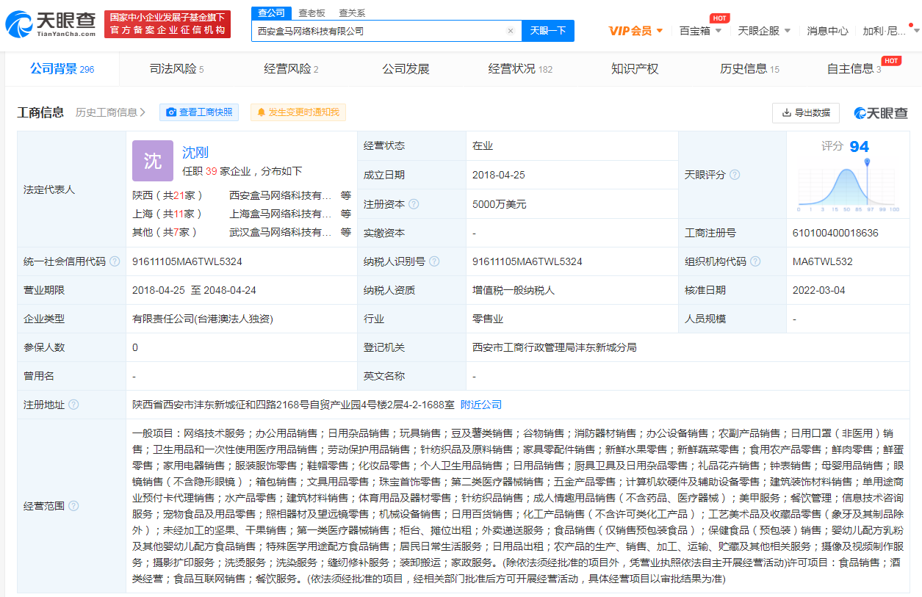Click the 导出数据 button

click(805, 113)
